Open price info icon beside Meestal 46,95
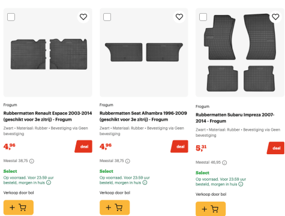Screen dimensions: 285x216 (x=224, y=163)
